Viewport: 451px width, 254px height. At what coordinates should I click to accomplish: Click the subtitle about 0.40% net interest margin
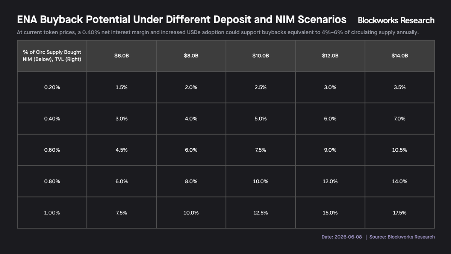218,32
